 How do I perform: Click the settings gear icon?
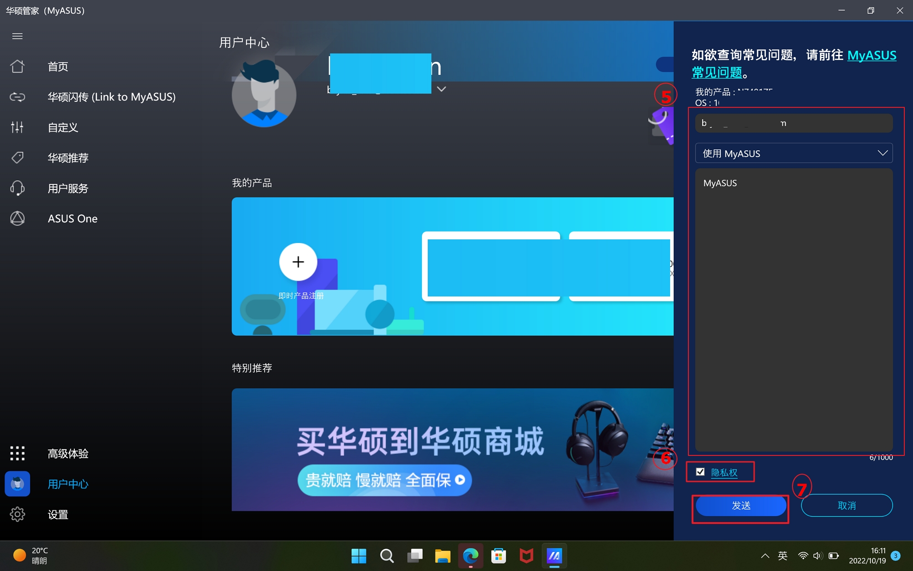[17, 514]
